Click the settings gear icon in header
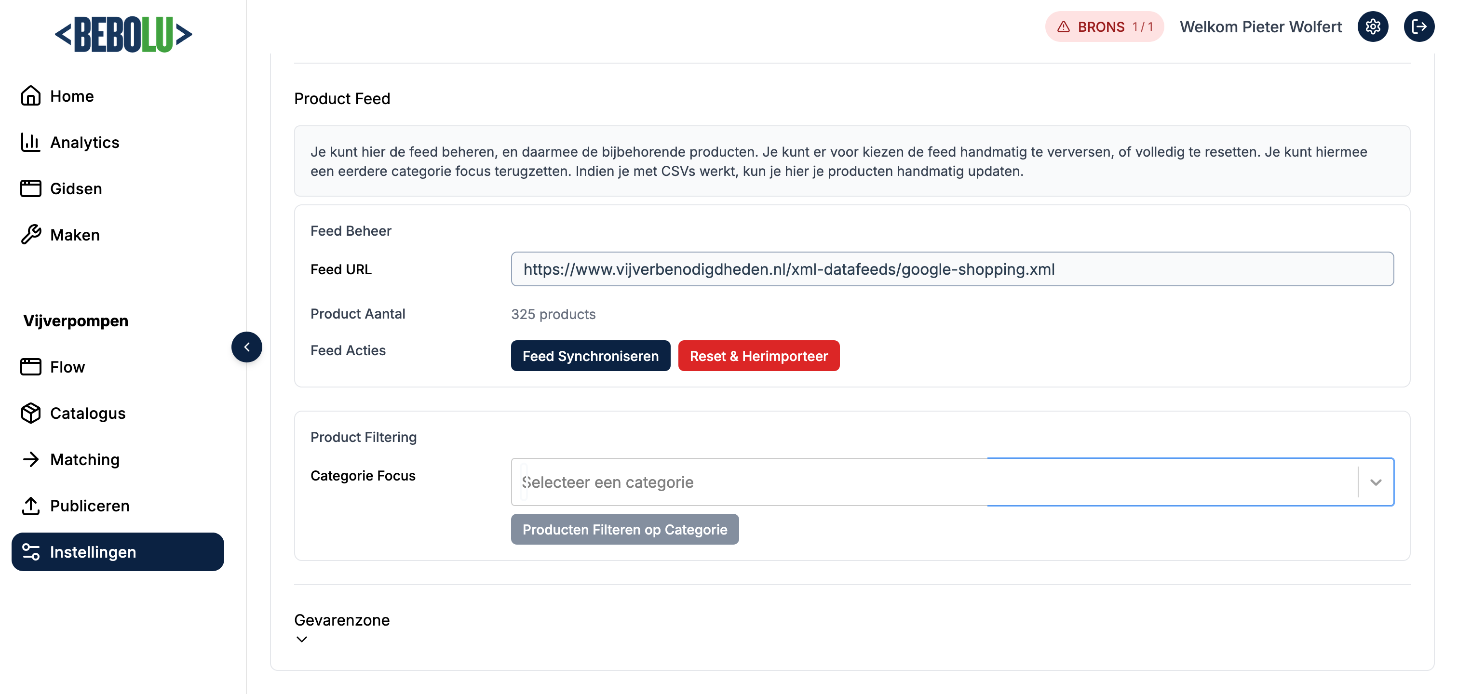Viewport: 1458px width, 695px height. click(x=1373, y=27)
